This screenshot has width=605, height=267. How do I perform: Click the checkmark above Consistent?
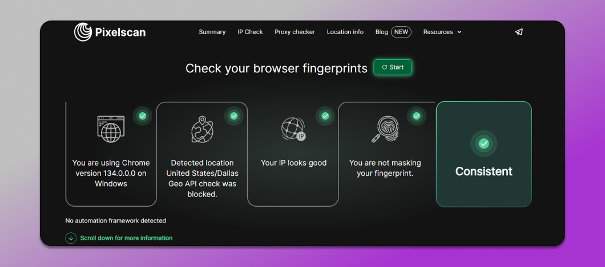point(484,144)
